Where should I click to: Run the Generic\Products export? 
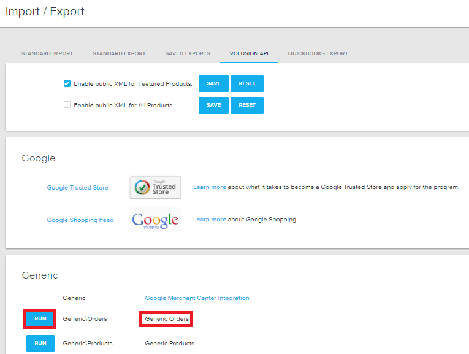pyautogui.click(x=40, y=343)
